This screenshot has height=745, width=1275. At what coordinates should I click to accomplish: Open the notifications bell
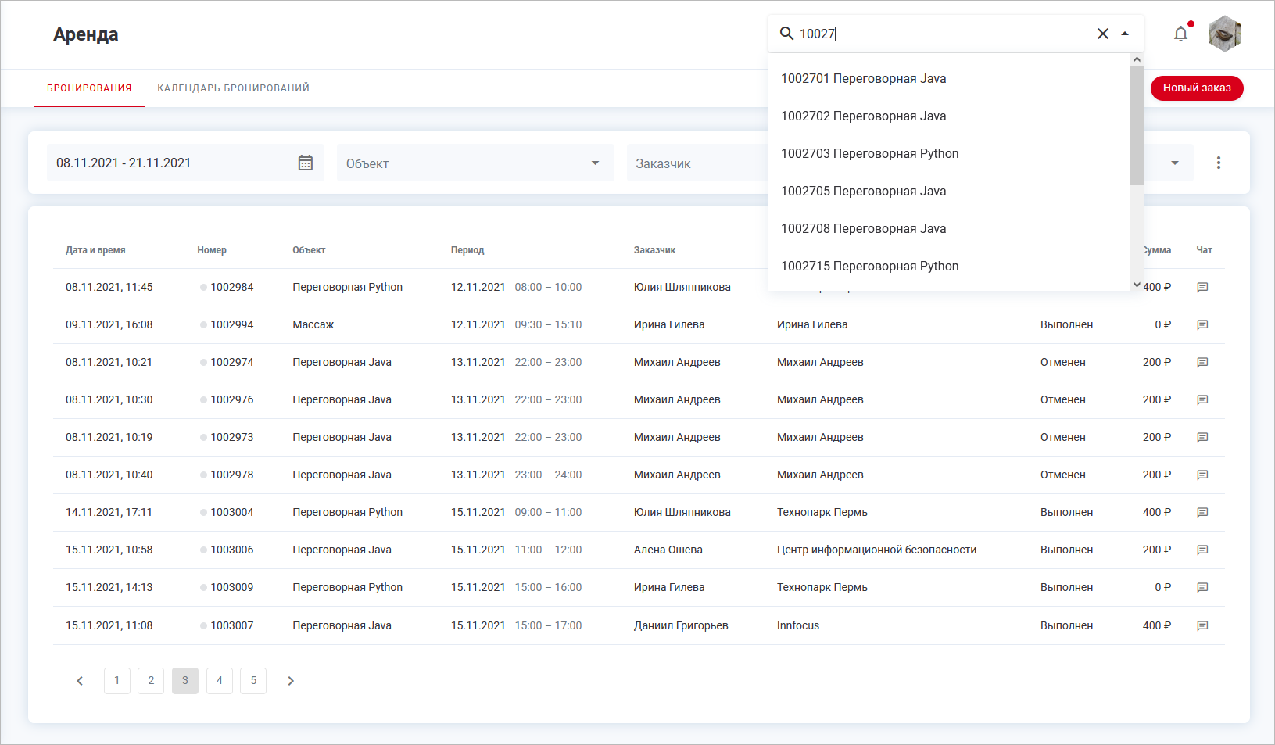point(1181,34)
